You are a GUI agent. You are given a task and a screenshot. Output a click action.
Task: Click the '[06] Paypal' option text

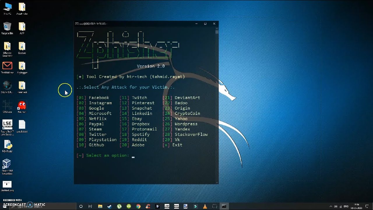point(90,124)
